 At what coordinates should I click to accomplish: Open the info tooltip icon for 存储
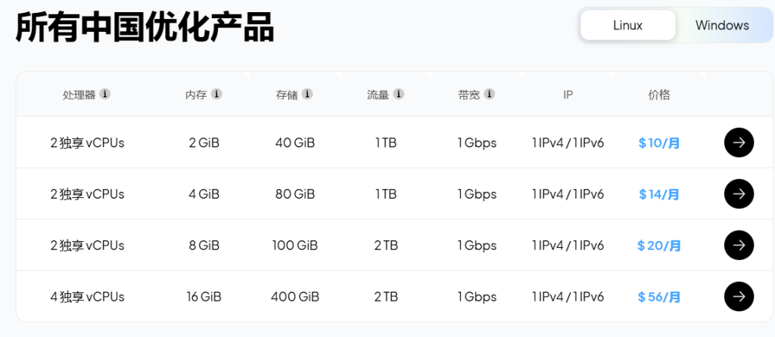pyautogui.click(x=307, y=94)
